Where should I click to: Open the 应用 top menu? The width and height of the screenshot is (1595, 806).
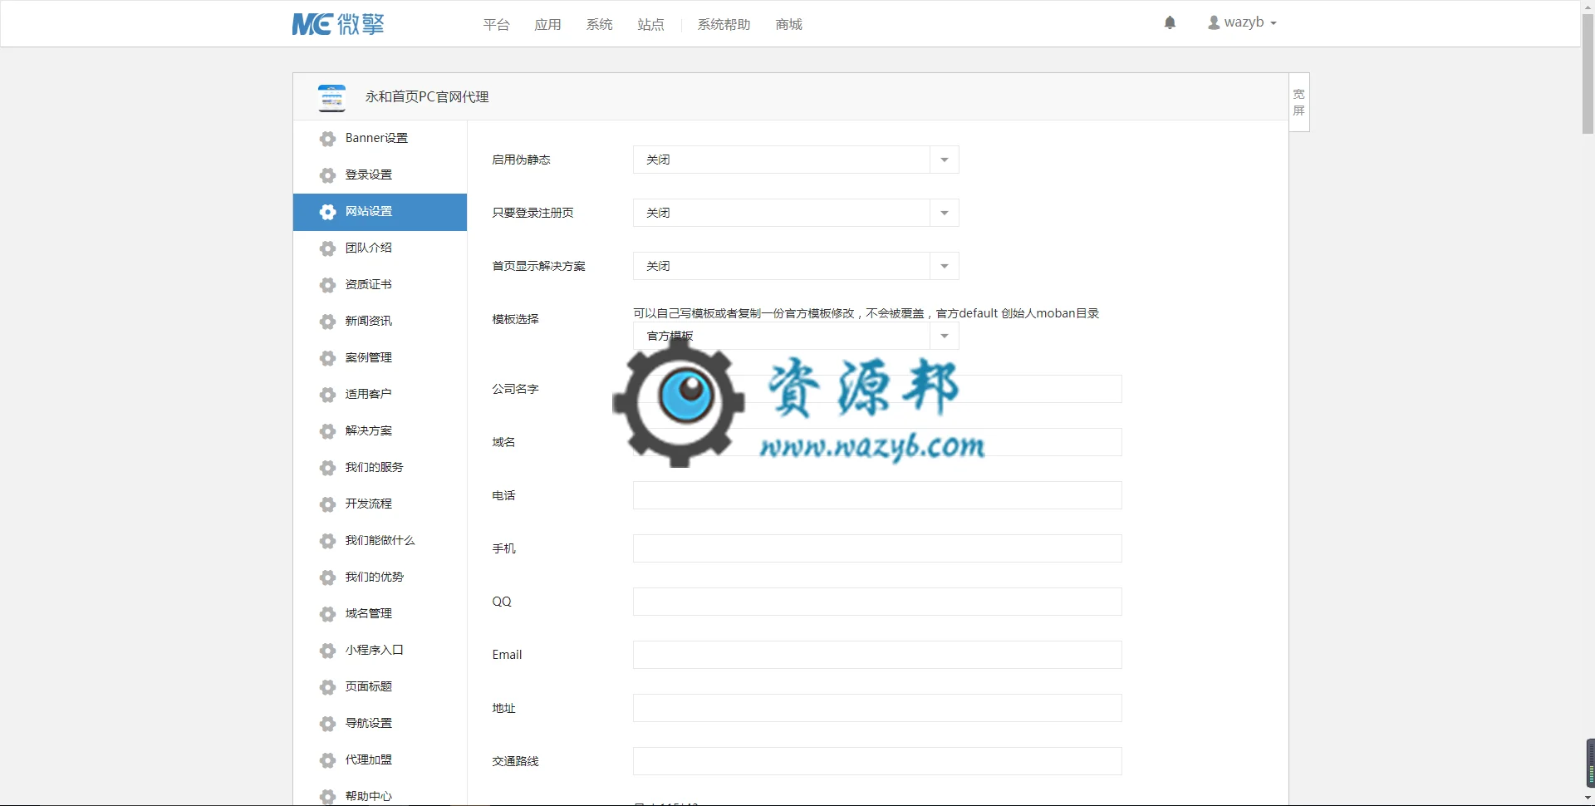[x=547, y=25]
